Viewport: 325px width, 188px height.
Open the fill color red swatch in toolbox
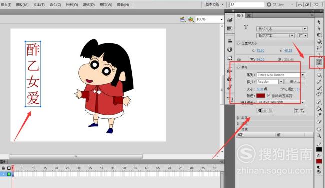319,161
